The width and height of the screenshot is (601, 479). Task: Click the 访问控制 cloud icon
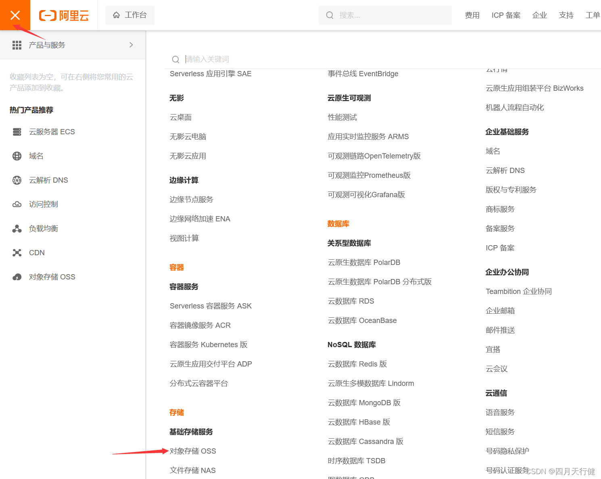(17, 204)
